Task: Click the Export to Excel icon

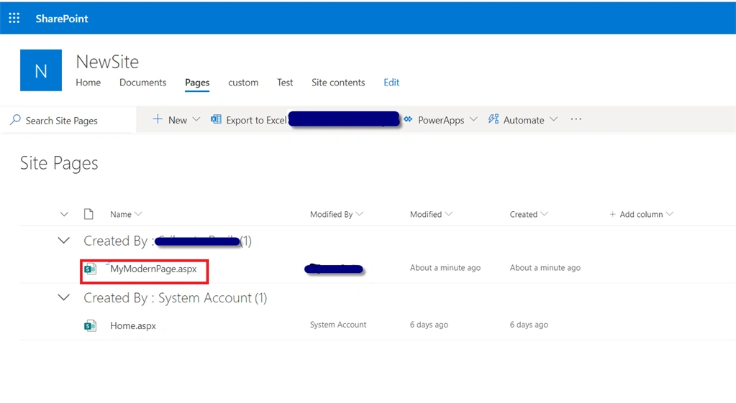Action: pyautogui.click(x=216, y=119)
